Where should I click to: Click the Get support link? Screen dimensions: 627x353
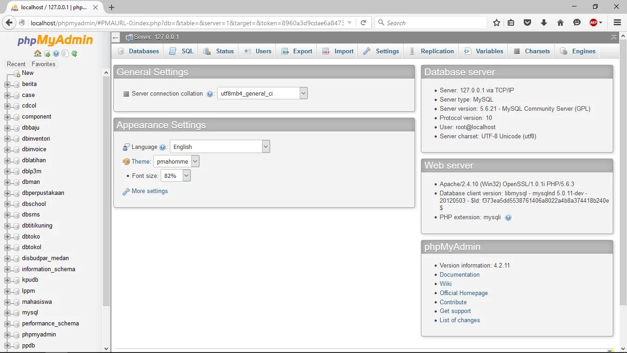coord(455,311)
